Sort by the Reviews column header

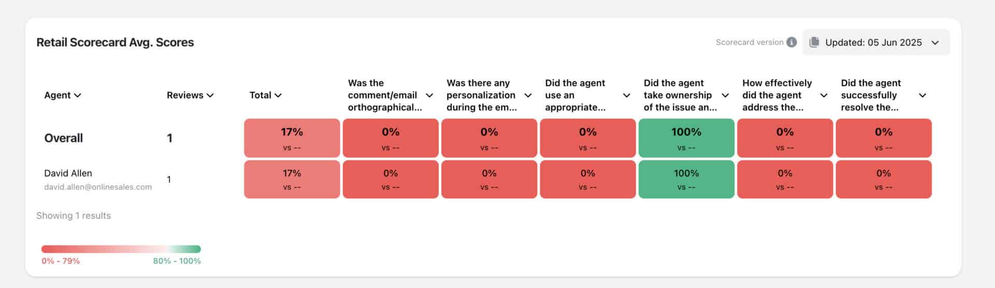pyautogui.click(x=190, y=95)
